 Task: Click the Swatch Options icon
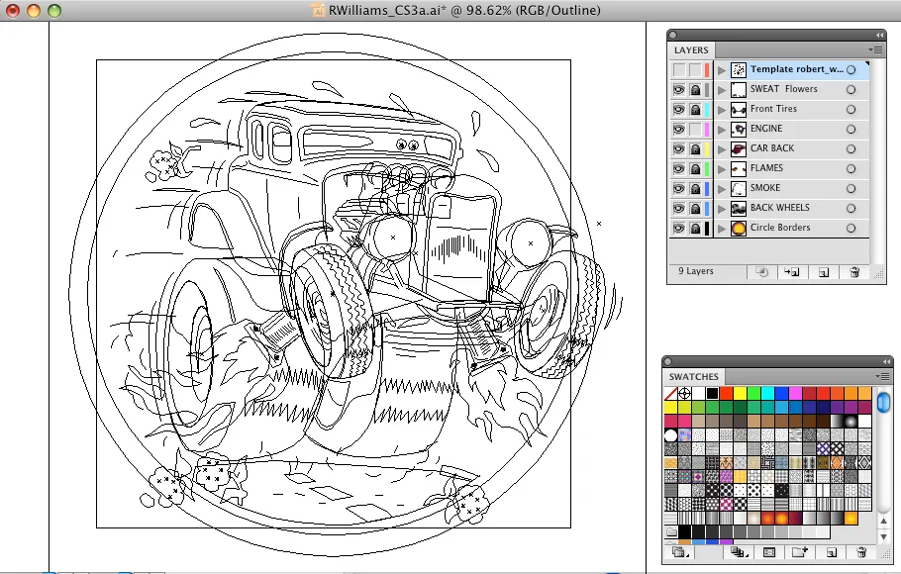point(769,553)
